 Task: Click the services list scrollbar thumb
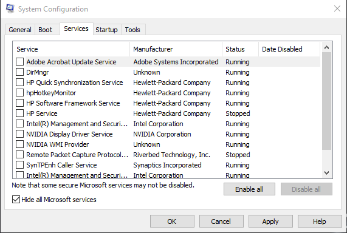[326, 101]
